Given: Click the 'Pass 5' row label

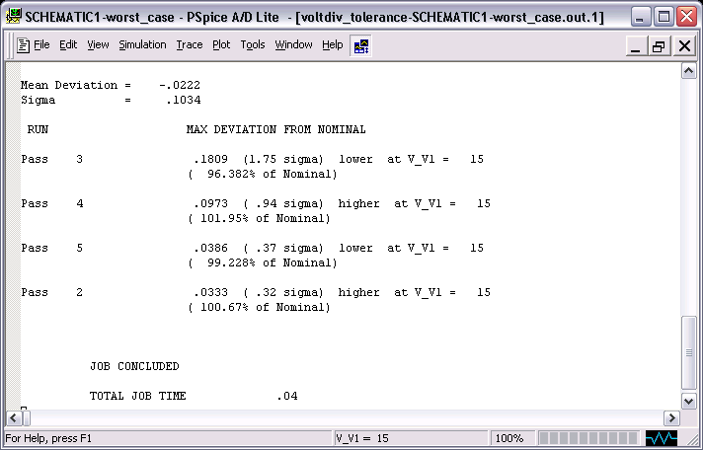Looking at the screenshot, I should 52,248.
